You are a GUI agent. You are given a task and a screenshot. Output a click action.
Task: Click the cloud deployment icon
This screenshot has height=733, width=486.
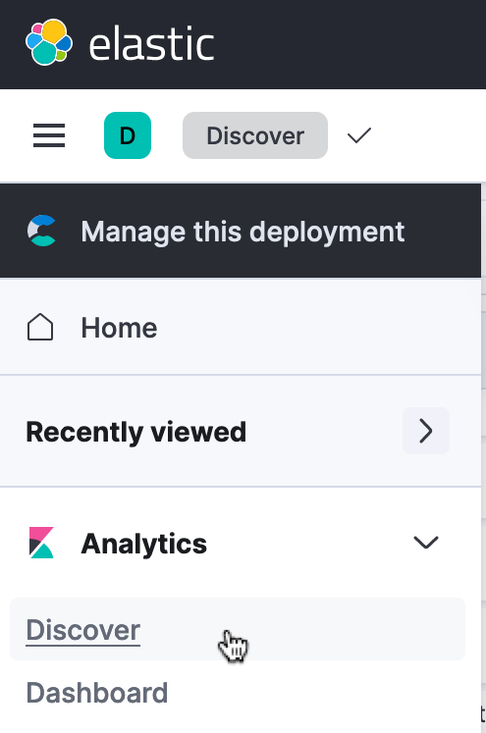(41, 231)
